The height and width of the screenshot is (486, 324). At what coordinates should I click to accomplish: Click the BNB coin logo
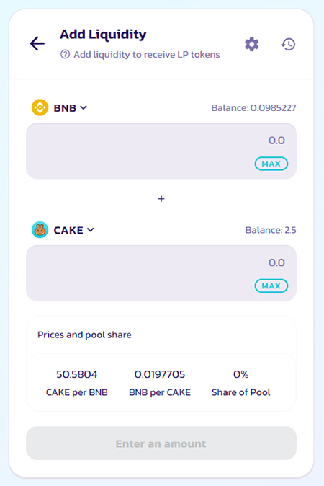(x=40, y=107)
